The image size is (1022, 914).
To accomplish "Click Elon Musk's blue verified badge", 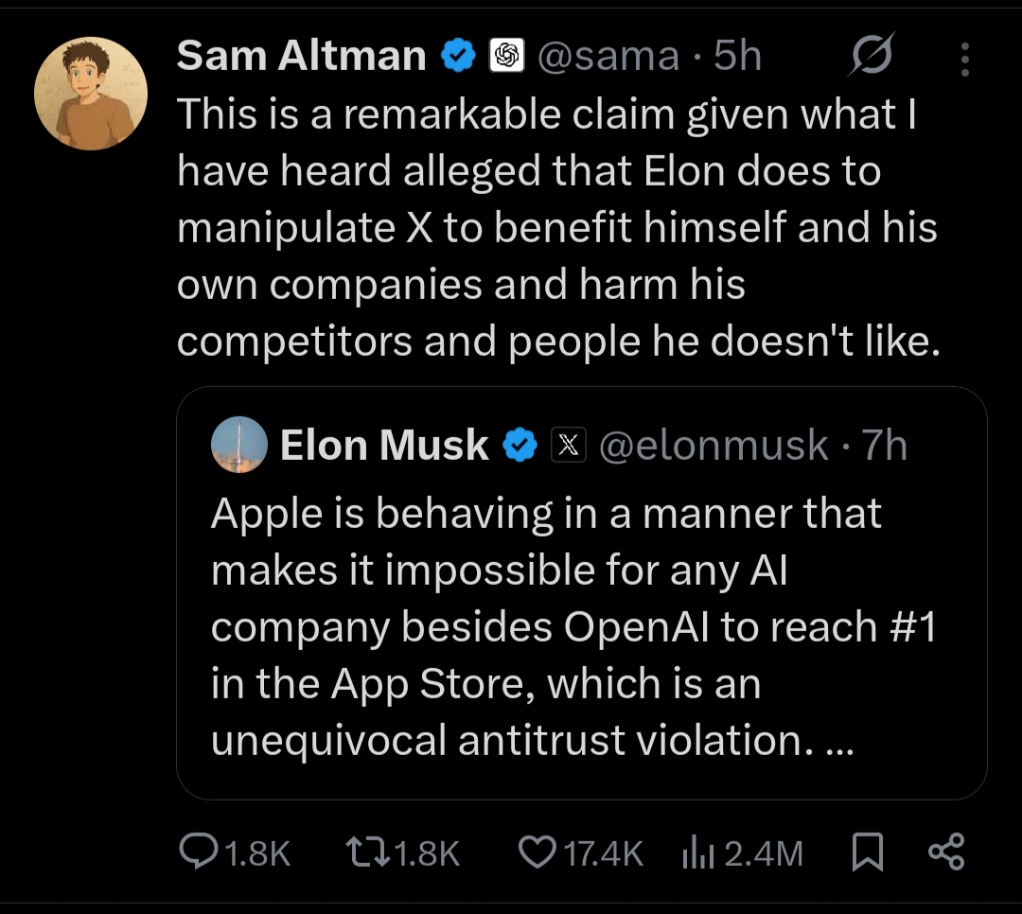I will pyautogui.click(x=519, y=445).
